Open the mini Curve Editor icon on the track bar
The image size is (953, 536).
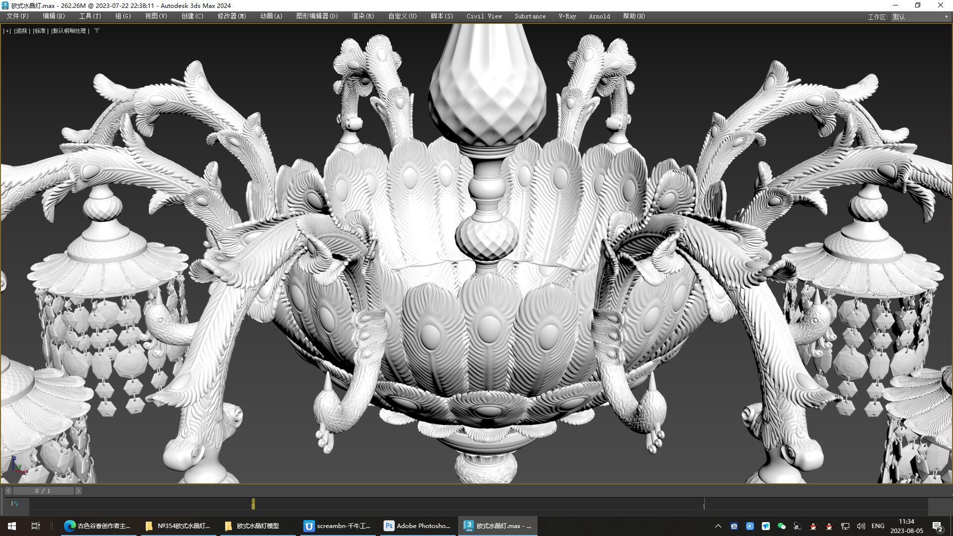tap(14, 504)
